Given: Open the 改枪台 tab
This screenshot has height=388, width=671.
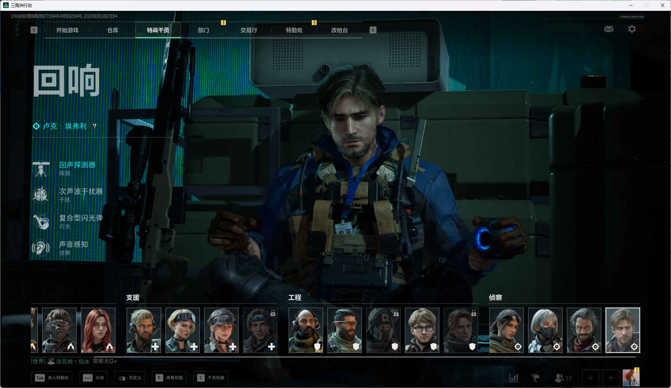Looking at the screenshot, I should [x=340, y=30].
